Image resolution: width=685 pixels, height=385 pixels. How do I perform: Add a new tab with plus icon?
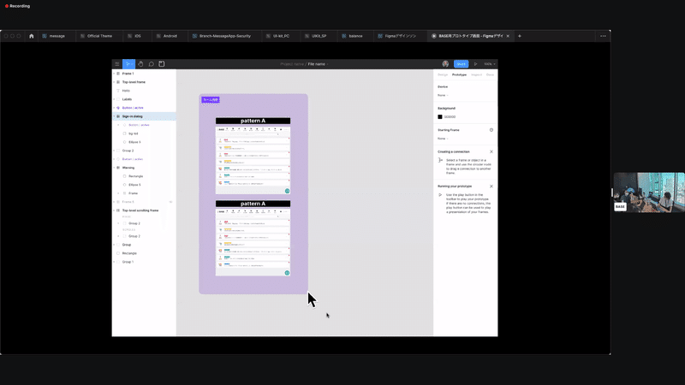point(520,36)
